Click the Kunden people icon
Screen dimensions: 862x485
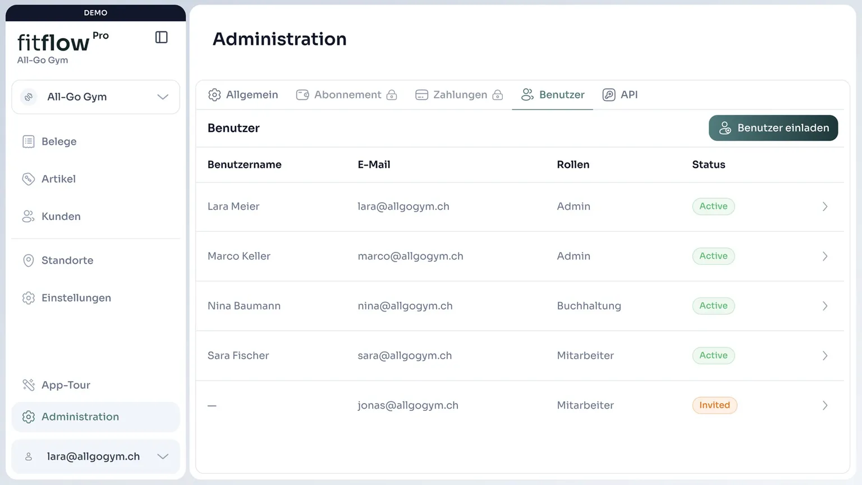(x=29, y=217)
